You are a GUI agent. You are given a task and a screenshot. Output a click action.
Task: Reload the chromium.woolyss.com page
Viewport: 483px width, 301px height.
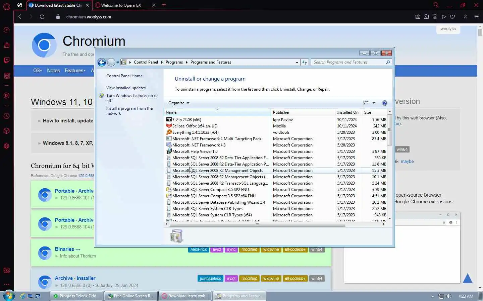(42, 17)
